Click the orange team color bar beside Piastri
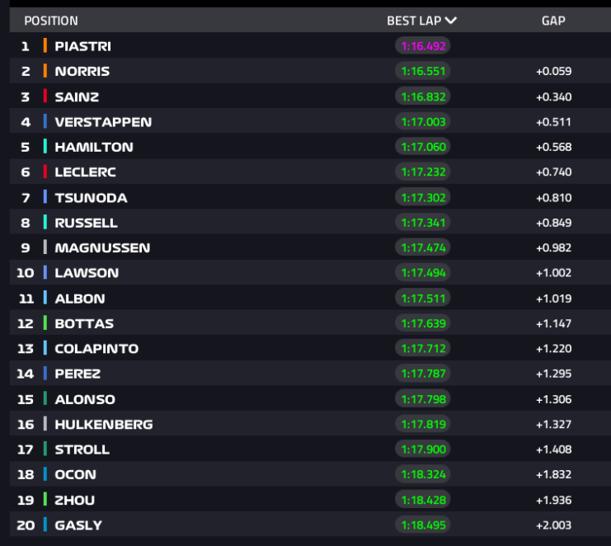611x546 pixels. [x=45, y=46]
